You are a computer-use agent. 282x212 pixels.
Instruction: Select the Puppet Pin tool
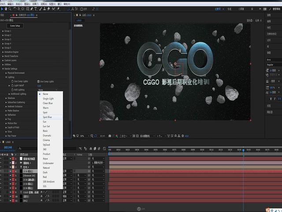(x=58, y=9)
